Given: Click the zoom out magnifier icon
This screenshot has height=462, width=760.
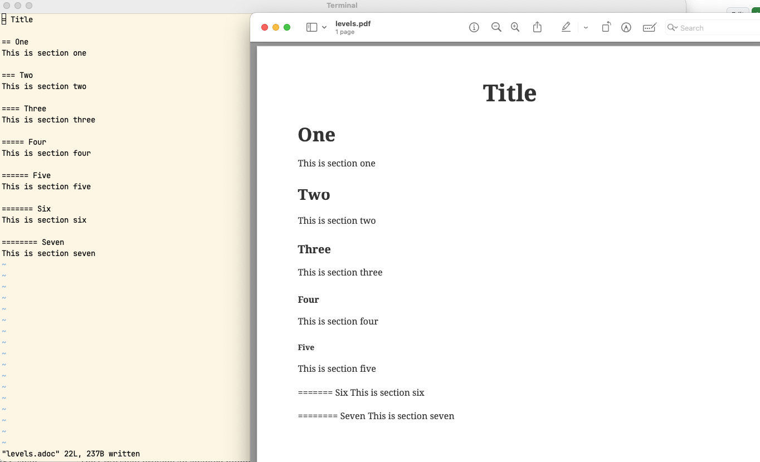Looking at the screenshot, I should coord(496,27).
